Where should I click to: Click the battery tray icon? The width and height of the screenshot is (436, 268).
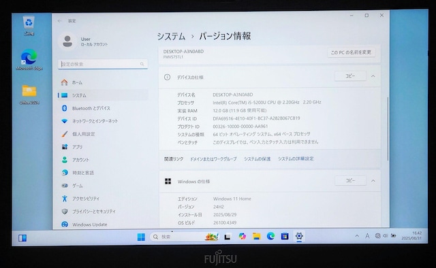(393, 235)
